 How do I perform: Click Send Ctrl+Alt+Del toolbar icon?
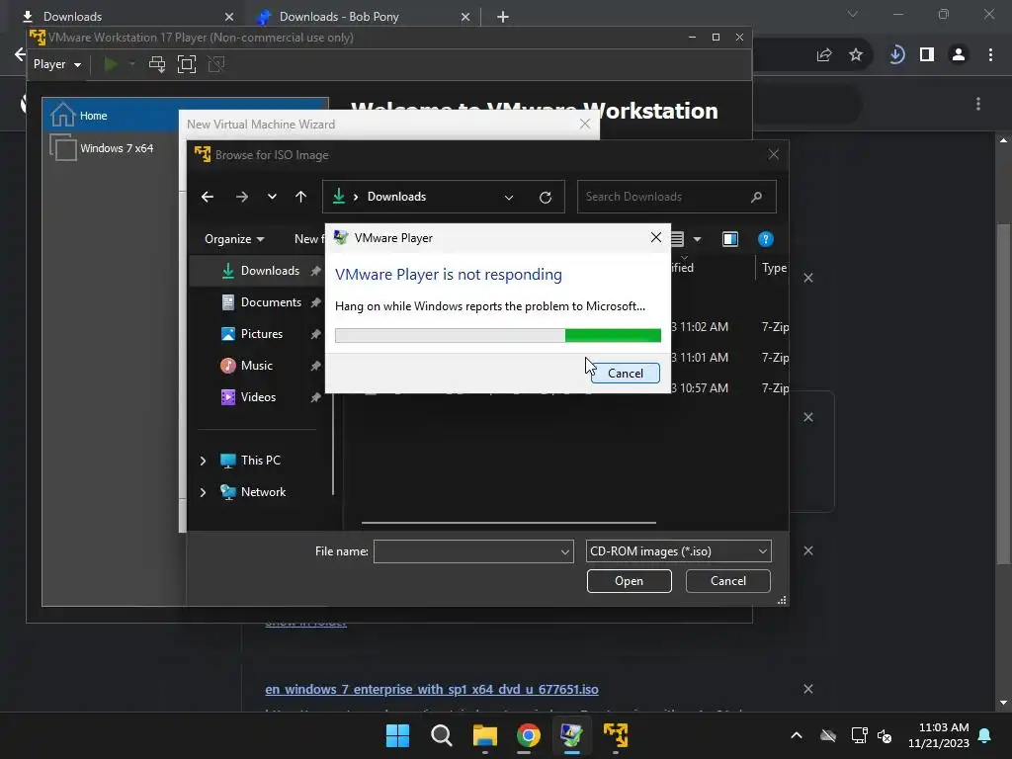[x=157, y=64]
